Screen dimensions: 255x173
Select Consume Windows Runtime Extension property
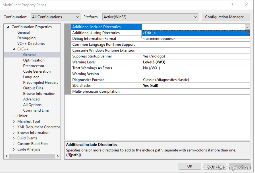point(107,50)
